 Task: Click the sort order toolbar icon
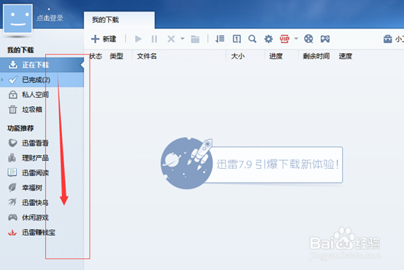point(220,39)
